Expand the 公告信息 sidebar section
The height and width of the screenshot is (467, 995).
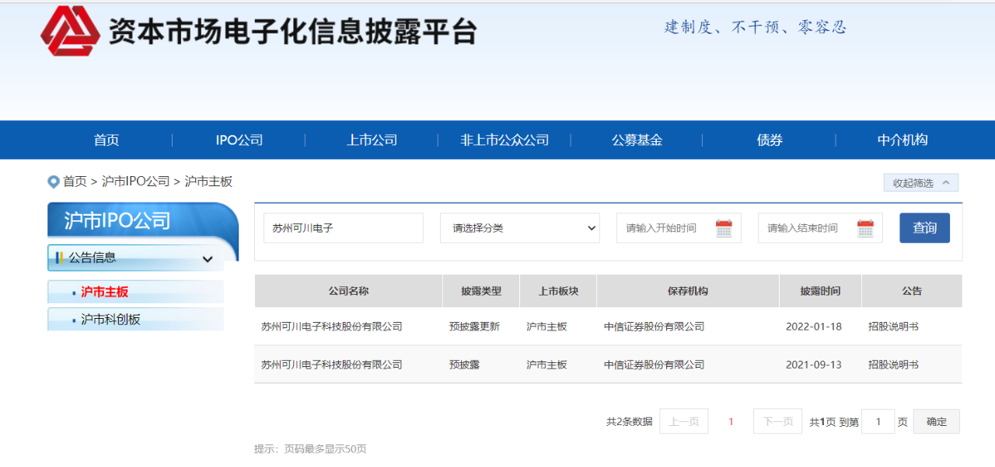point(135,258)
